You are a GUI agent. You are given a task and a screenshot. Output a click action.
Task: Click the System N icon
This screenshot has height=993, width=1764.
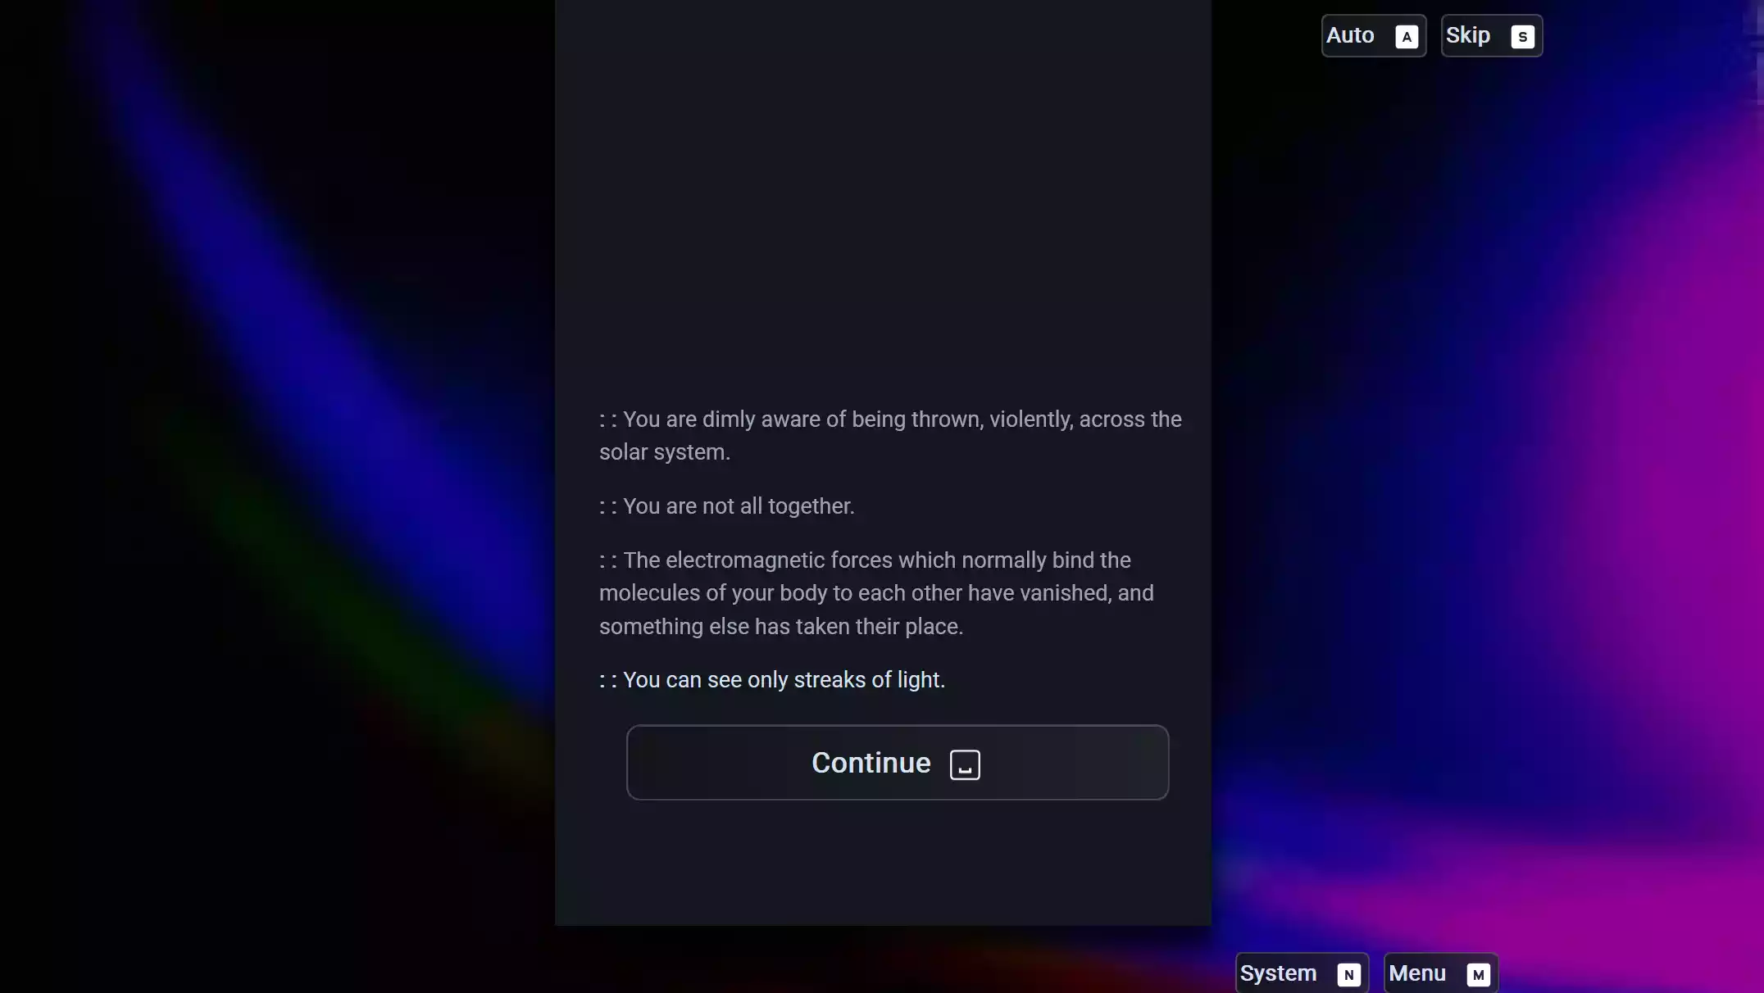1301,973
